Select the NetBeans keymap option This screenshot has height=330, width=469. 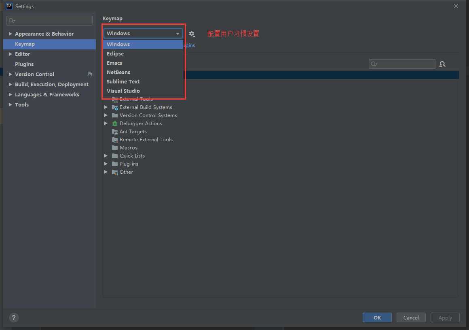tap(143, 72)
